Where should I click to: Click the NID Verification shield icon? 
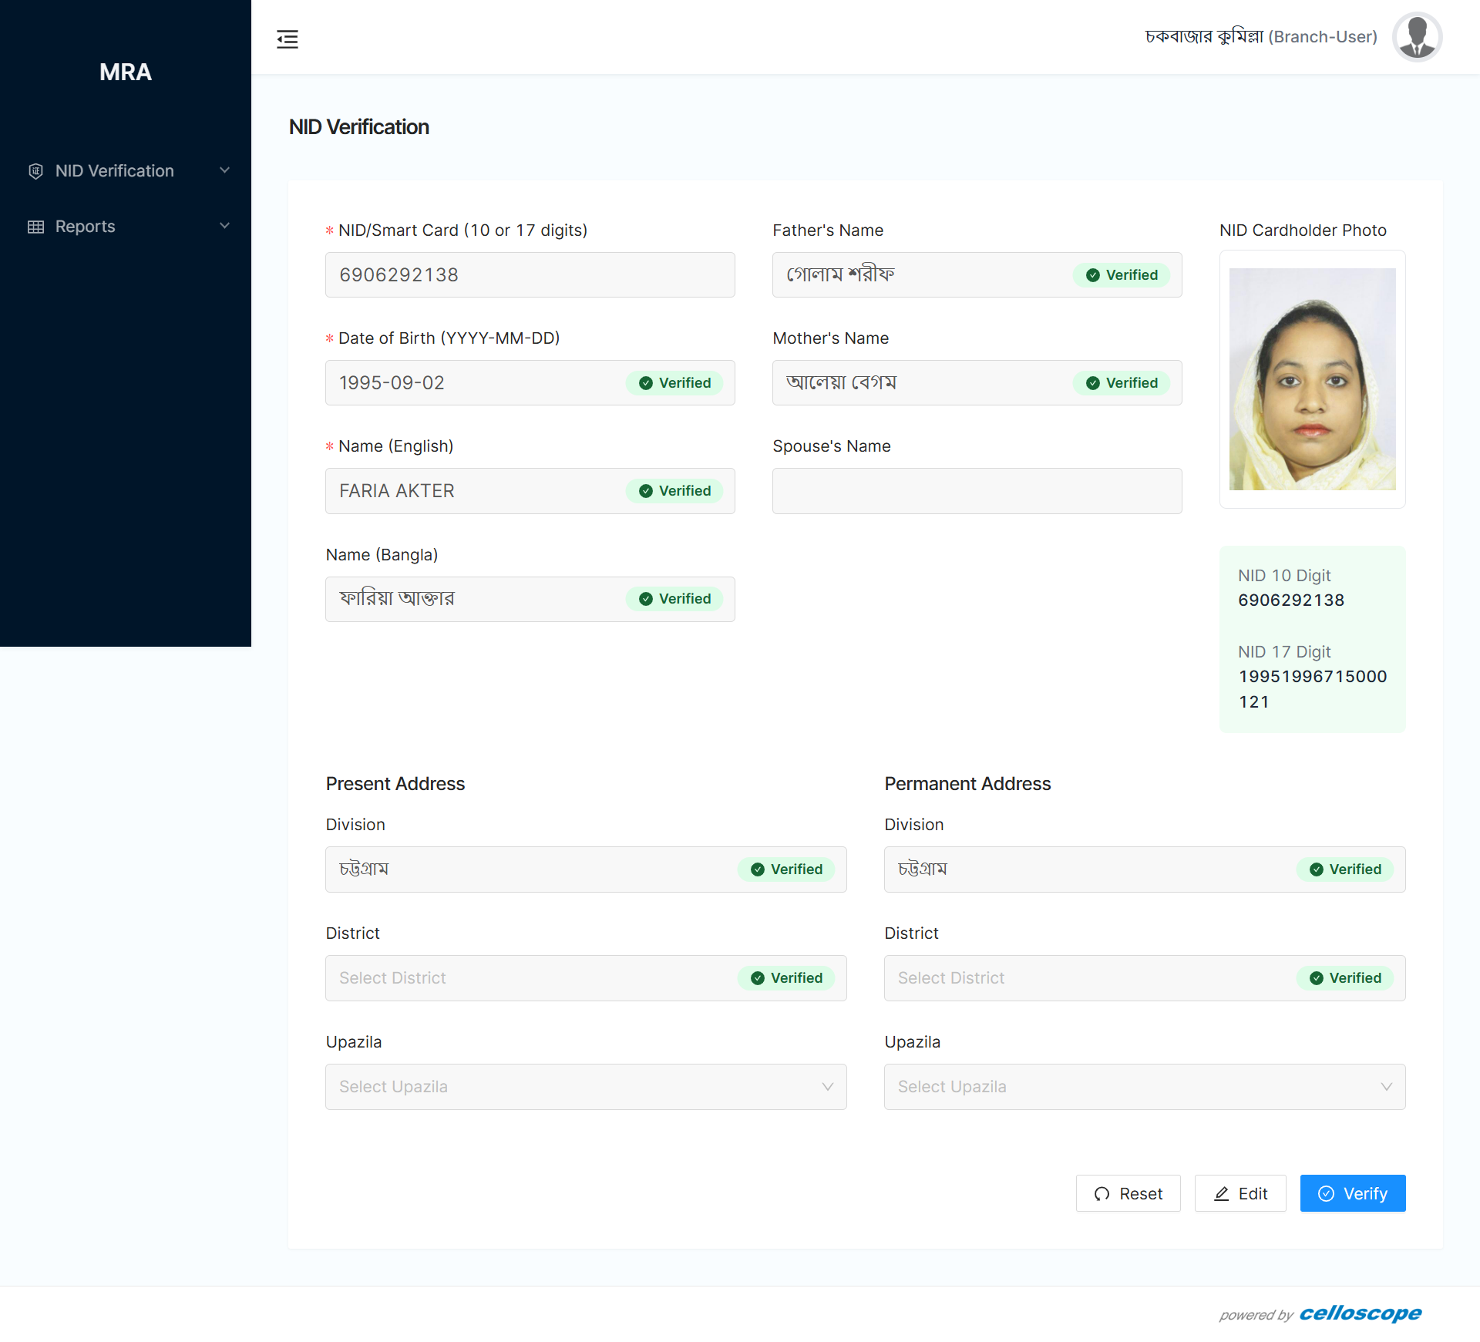coord(35,171)
